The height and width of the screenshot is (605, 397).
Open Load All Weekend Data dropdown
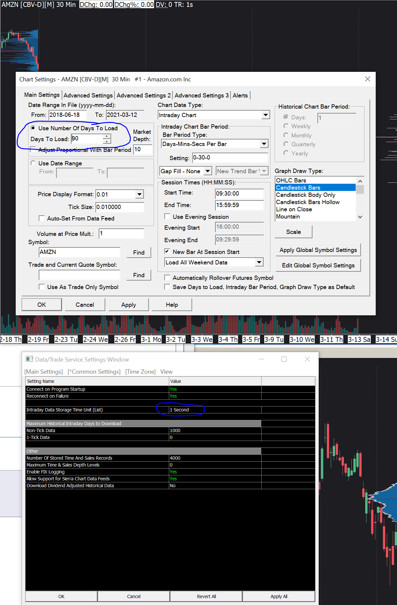click(259, 262)
